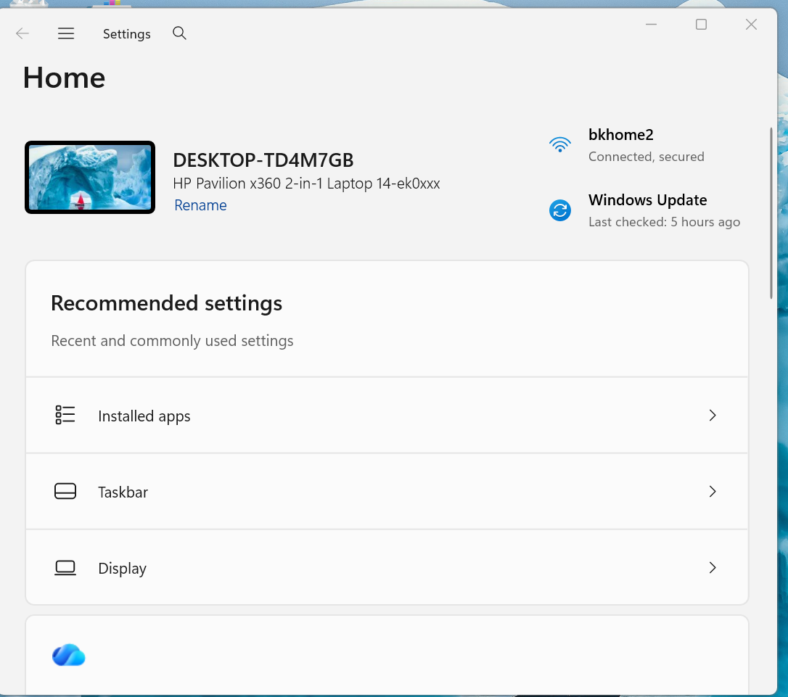This screenshot has width=788, height=697.
Task: Close the Settings window
Action: tap(751, 24)
